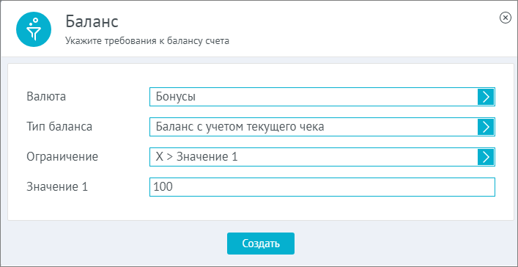Click the 100 value text

point(163,187)
